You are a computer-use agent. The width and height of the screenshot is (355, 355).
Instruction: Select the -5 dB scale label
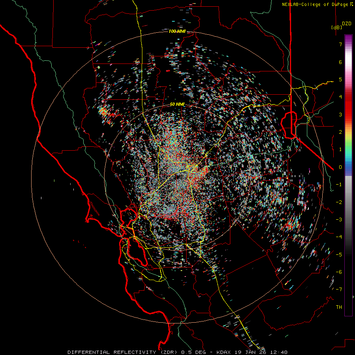click(339, 254)
